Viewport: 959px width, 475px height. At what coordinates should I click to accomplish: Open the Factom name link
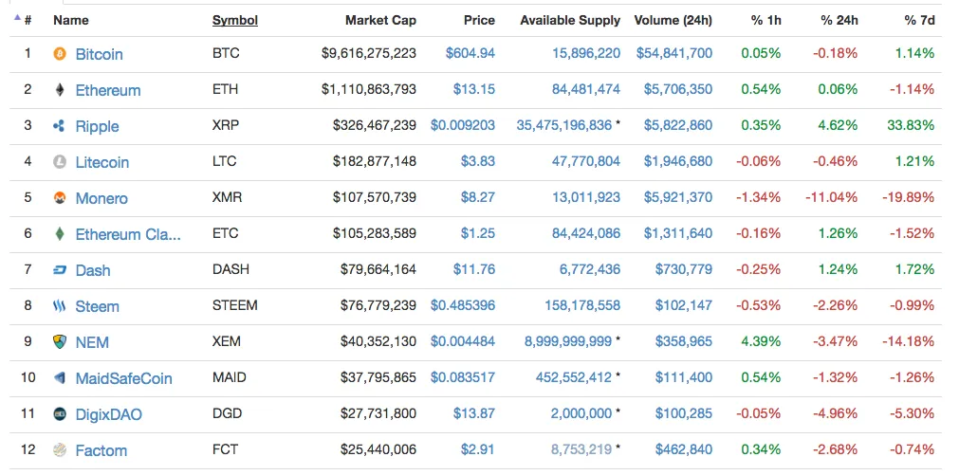coord(101,450)
